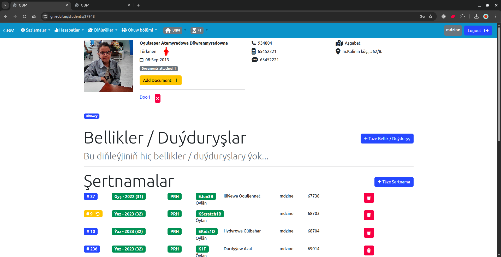The height and width of the screenshot is (257, 501).
Task: Delete contract 67738 with trash icon
Action: click(x=369, y=198)
